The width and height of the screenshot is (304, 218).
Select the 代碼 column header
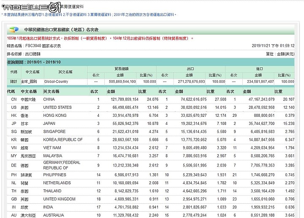[x=11, y=91]
